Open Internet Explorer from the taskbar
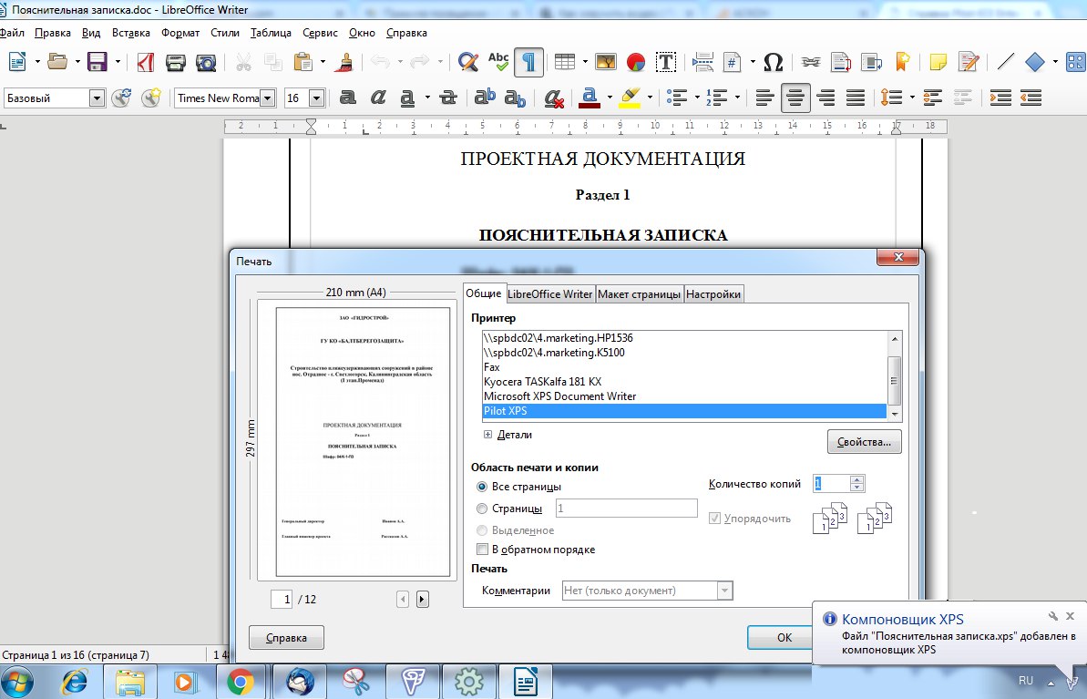Image resolution: width=1087 pixels, height=699 pixels. tap(74, 682)
